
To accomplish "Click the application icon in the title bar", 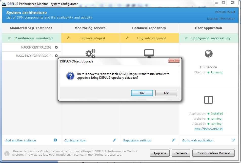I will click(x=4, y=4).
